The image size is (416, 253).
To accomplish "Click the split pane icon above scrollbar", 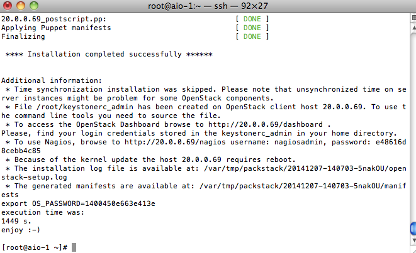I will click(413, 18).
